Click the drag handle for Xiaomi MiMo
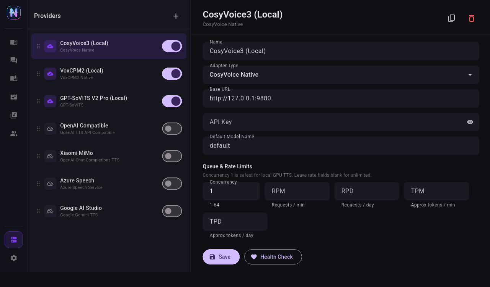 [38, 156]
